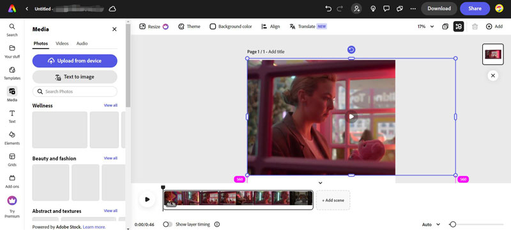Open Search in the left sidebar
The height and width of the screenshot is (230, 511).
[12, 30]
